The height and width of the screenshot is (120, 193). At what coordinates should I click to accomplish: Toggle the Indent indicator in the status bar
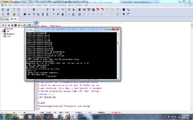pos(49,112)
